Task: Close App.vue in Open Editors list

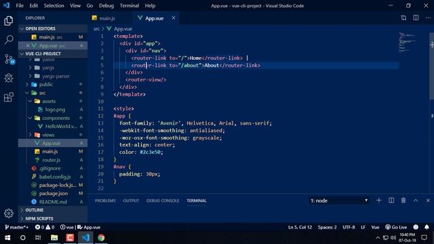Action: coord(28,45)
